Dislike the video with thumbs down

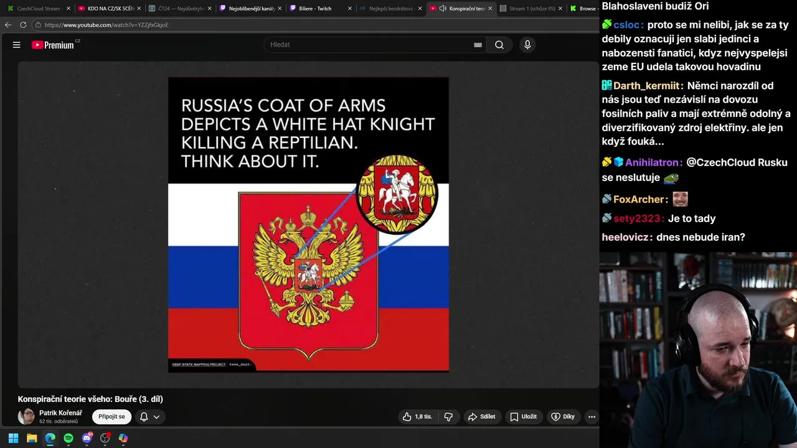click(x=448, y=417)
